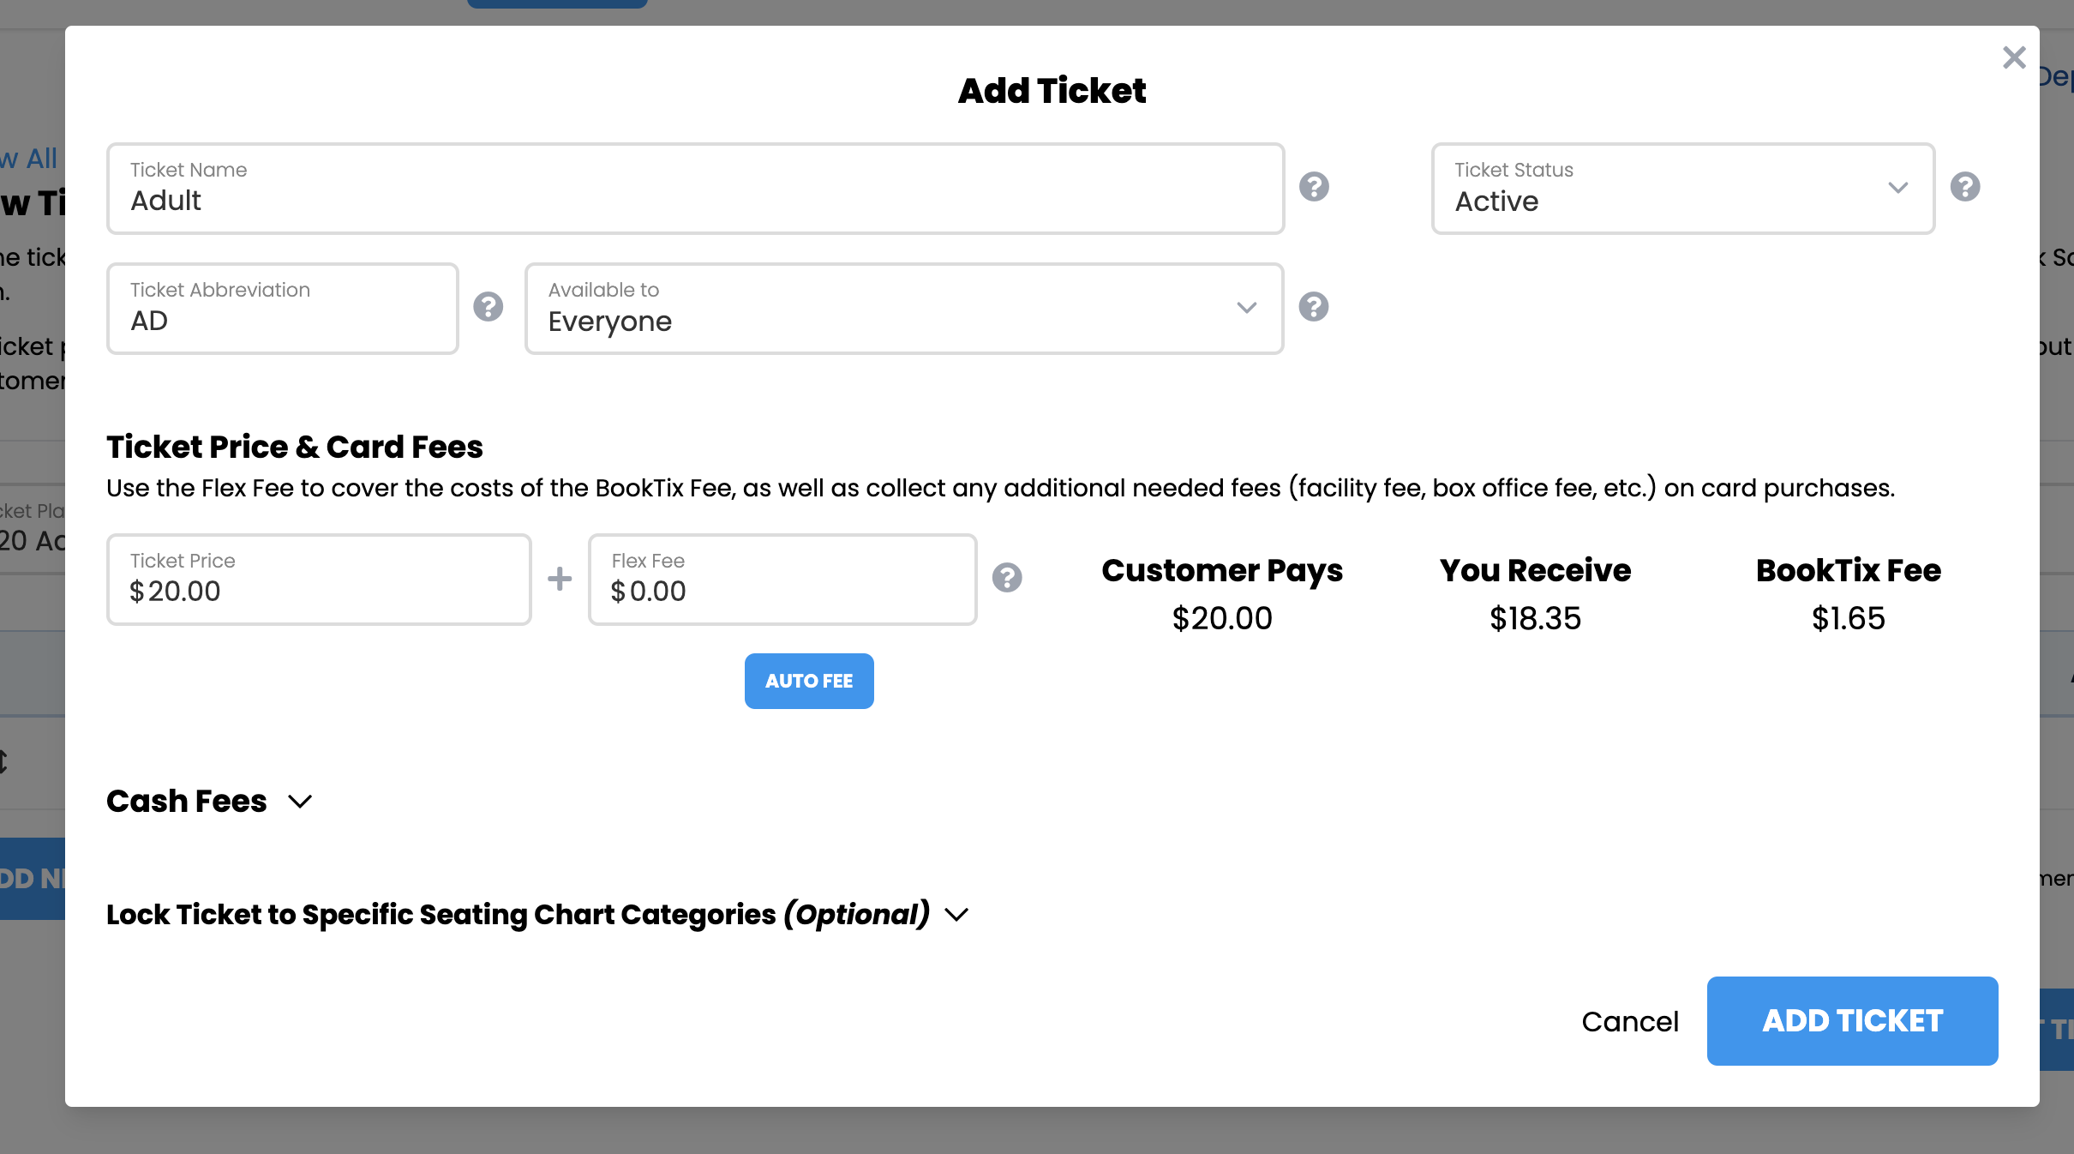Click into the Flex Fee field
This screenshot has width=2074, height=1154.
(782, 580)
